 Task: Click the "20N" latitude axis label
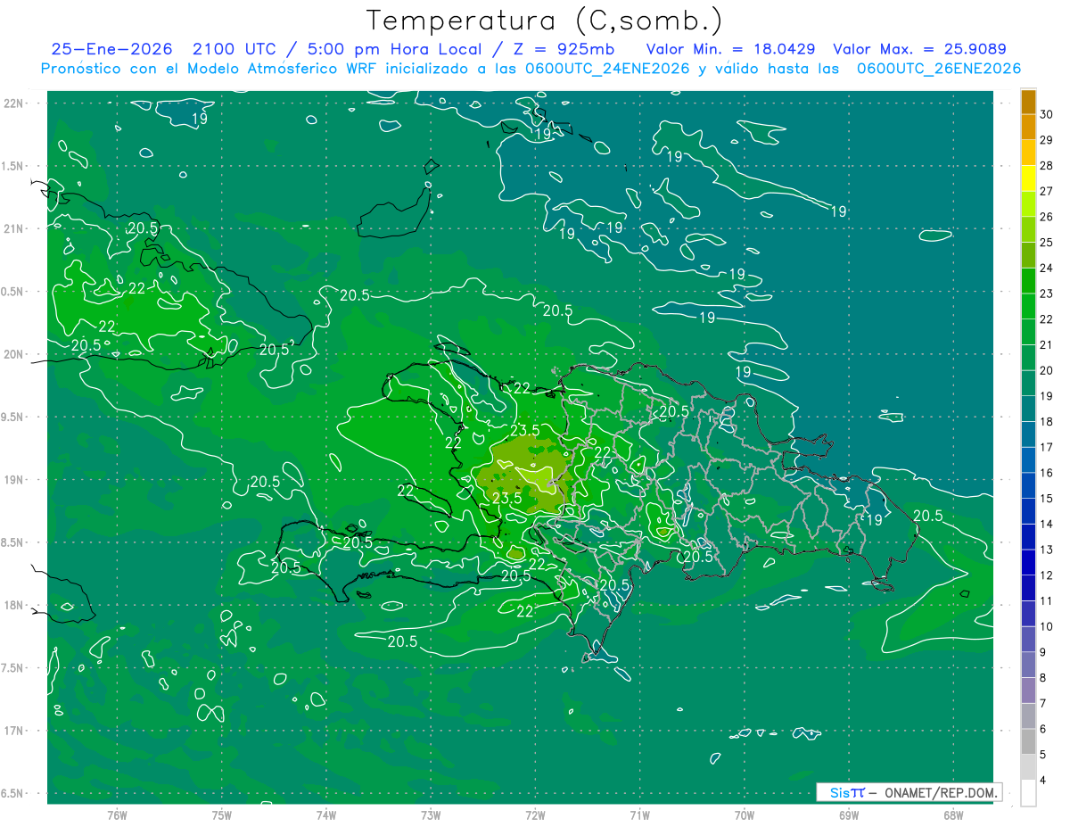click(x=12, y=354)
